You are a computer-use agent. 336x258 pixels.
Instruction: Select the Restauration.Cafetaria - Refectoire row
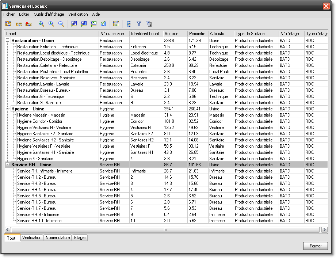(x=47, y=65)
